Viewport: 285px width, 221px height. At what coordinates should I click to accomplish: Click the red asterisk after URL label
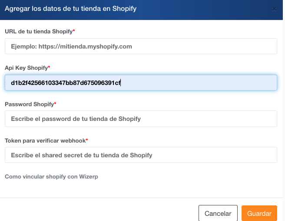pyautogui.click(x=74, y=31)
